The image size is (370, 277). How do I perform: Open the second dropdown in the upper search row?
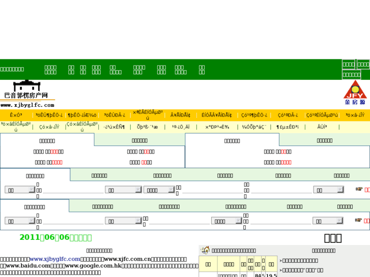[x=123, y=190]
